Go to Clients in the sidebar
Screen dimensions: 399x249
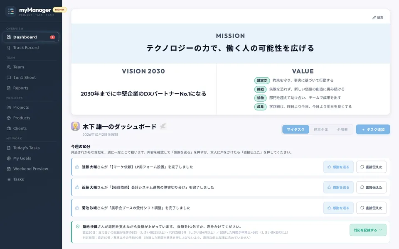(x=31, y=128)
